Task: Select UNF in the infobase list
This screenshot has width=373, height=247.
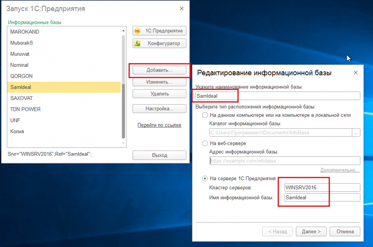Action: (x=64, y=120)
